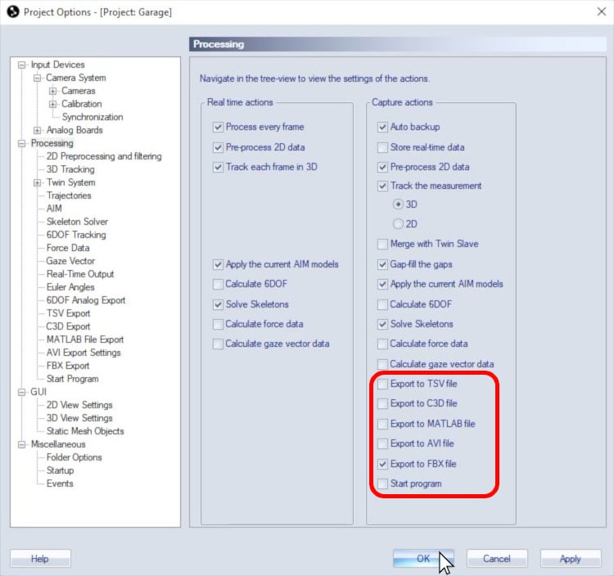The width and height of the screenshot is (614, 576).
Task: Select Start Program tree item
Action: click(72, 379)
